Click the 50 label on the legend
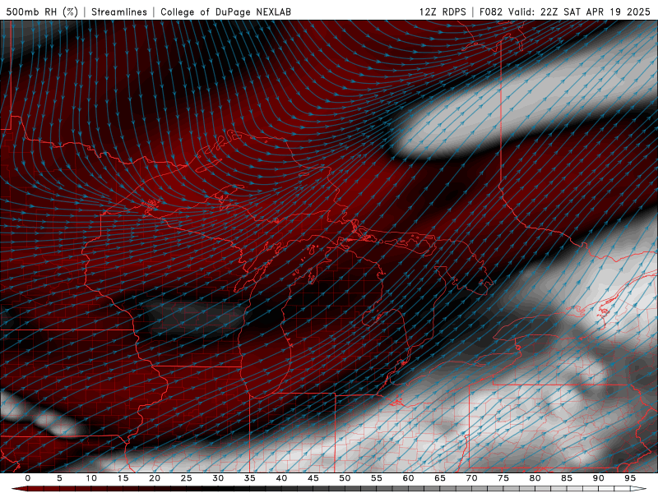658x493 pixels. click(345, 478)
